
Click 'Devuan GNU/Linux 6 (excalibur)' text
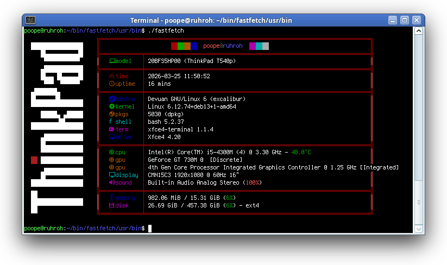click(197, 99)
